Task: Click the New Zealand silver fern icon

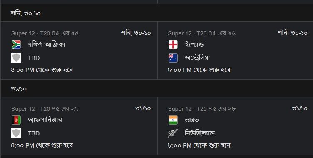Action: click(x=173, y=133)
